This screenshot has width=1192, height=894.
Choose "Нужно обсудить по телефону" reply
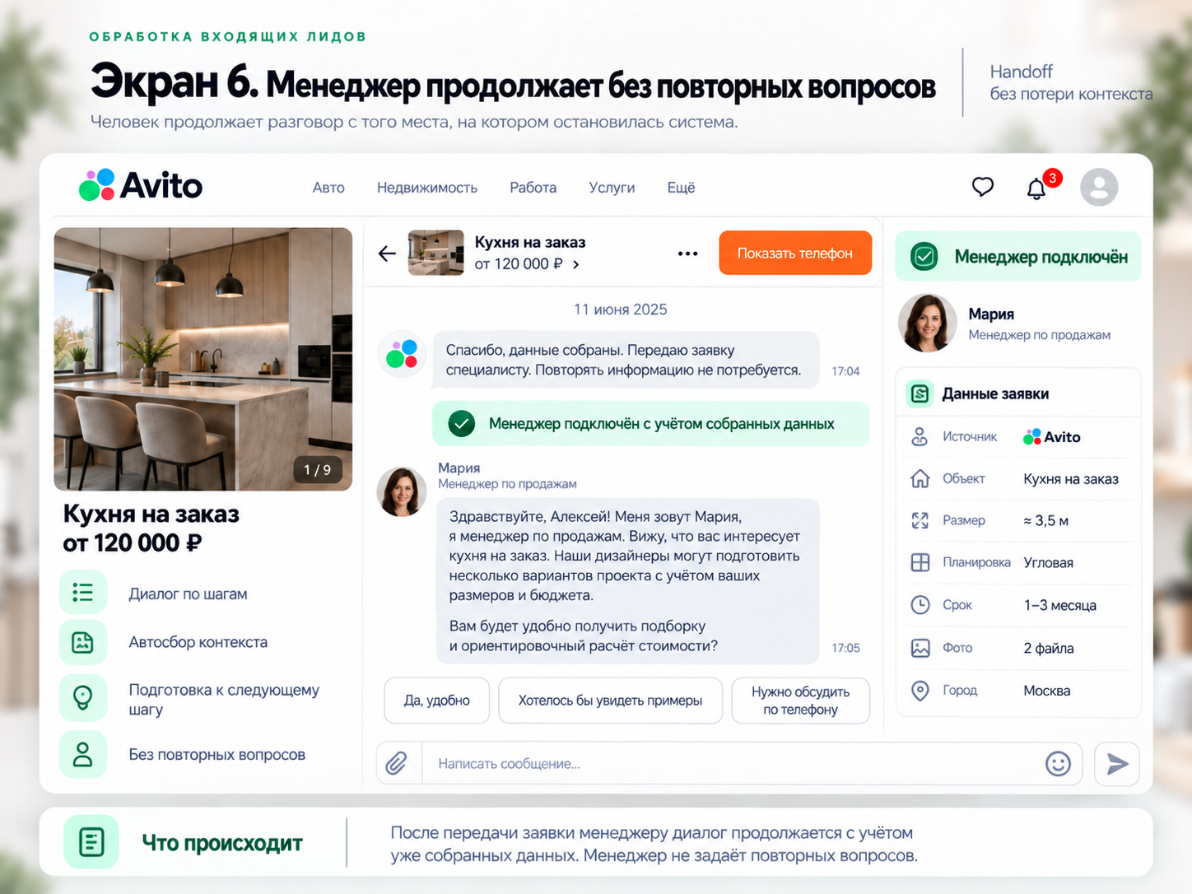(x=800, y=701)
